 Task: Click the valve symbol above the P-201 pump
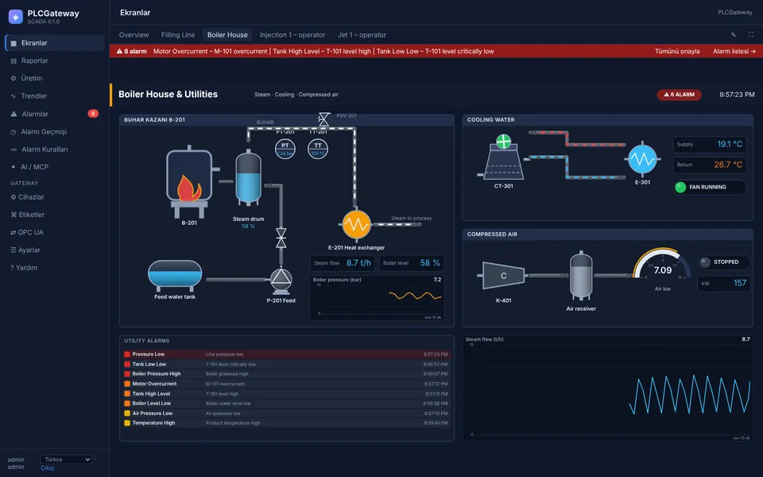pos(281,238)
